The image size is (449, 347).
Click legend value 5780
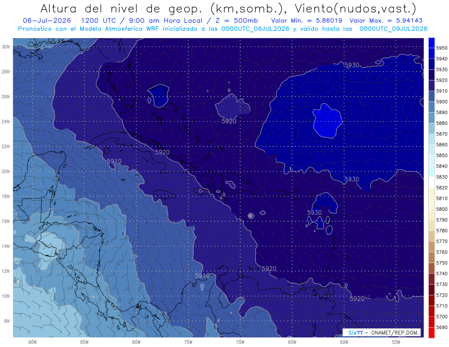tap(442, 231)
